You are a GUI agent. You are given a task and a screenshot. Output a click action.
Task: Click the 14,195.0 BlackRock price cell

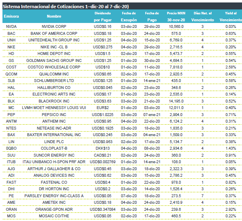[176, 101]
